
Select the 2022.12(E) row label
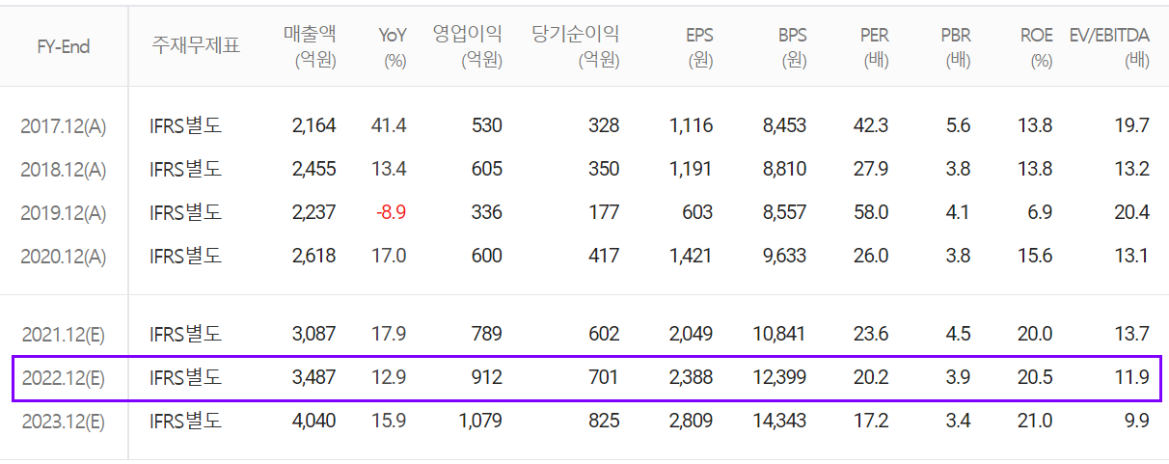(x=64, y=378)
